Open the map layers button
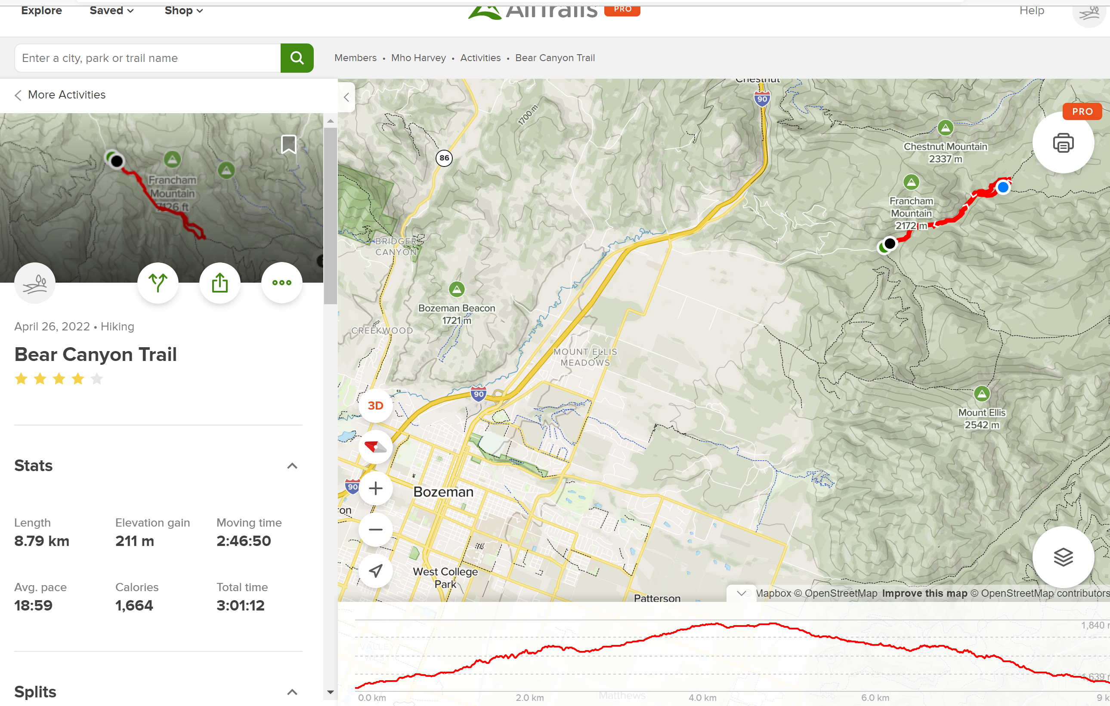Screen dimensions: 1110x706 click(1063, 557)
